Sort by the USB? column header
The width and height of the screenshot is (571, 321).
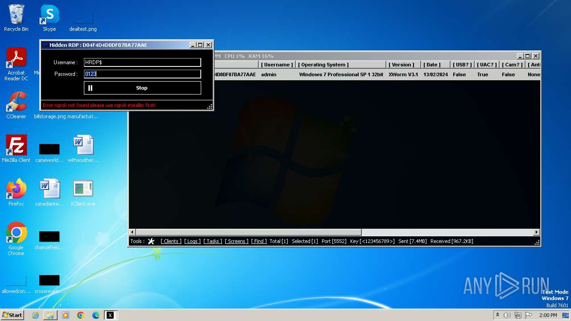click(x=462, y=65)
